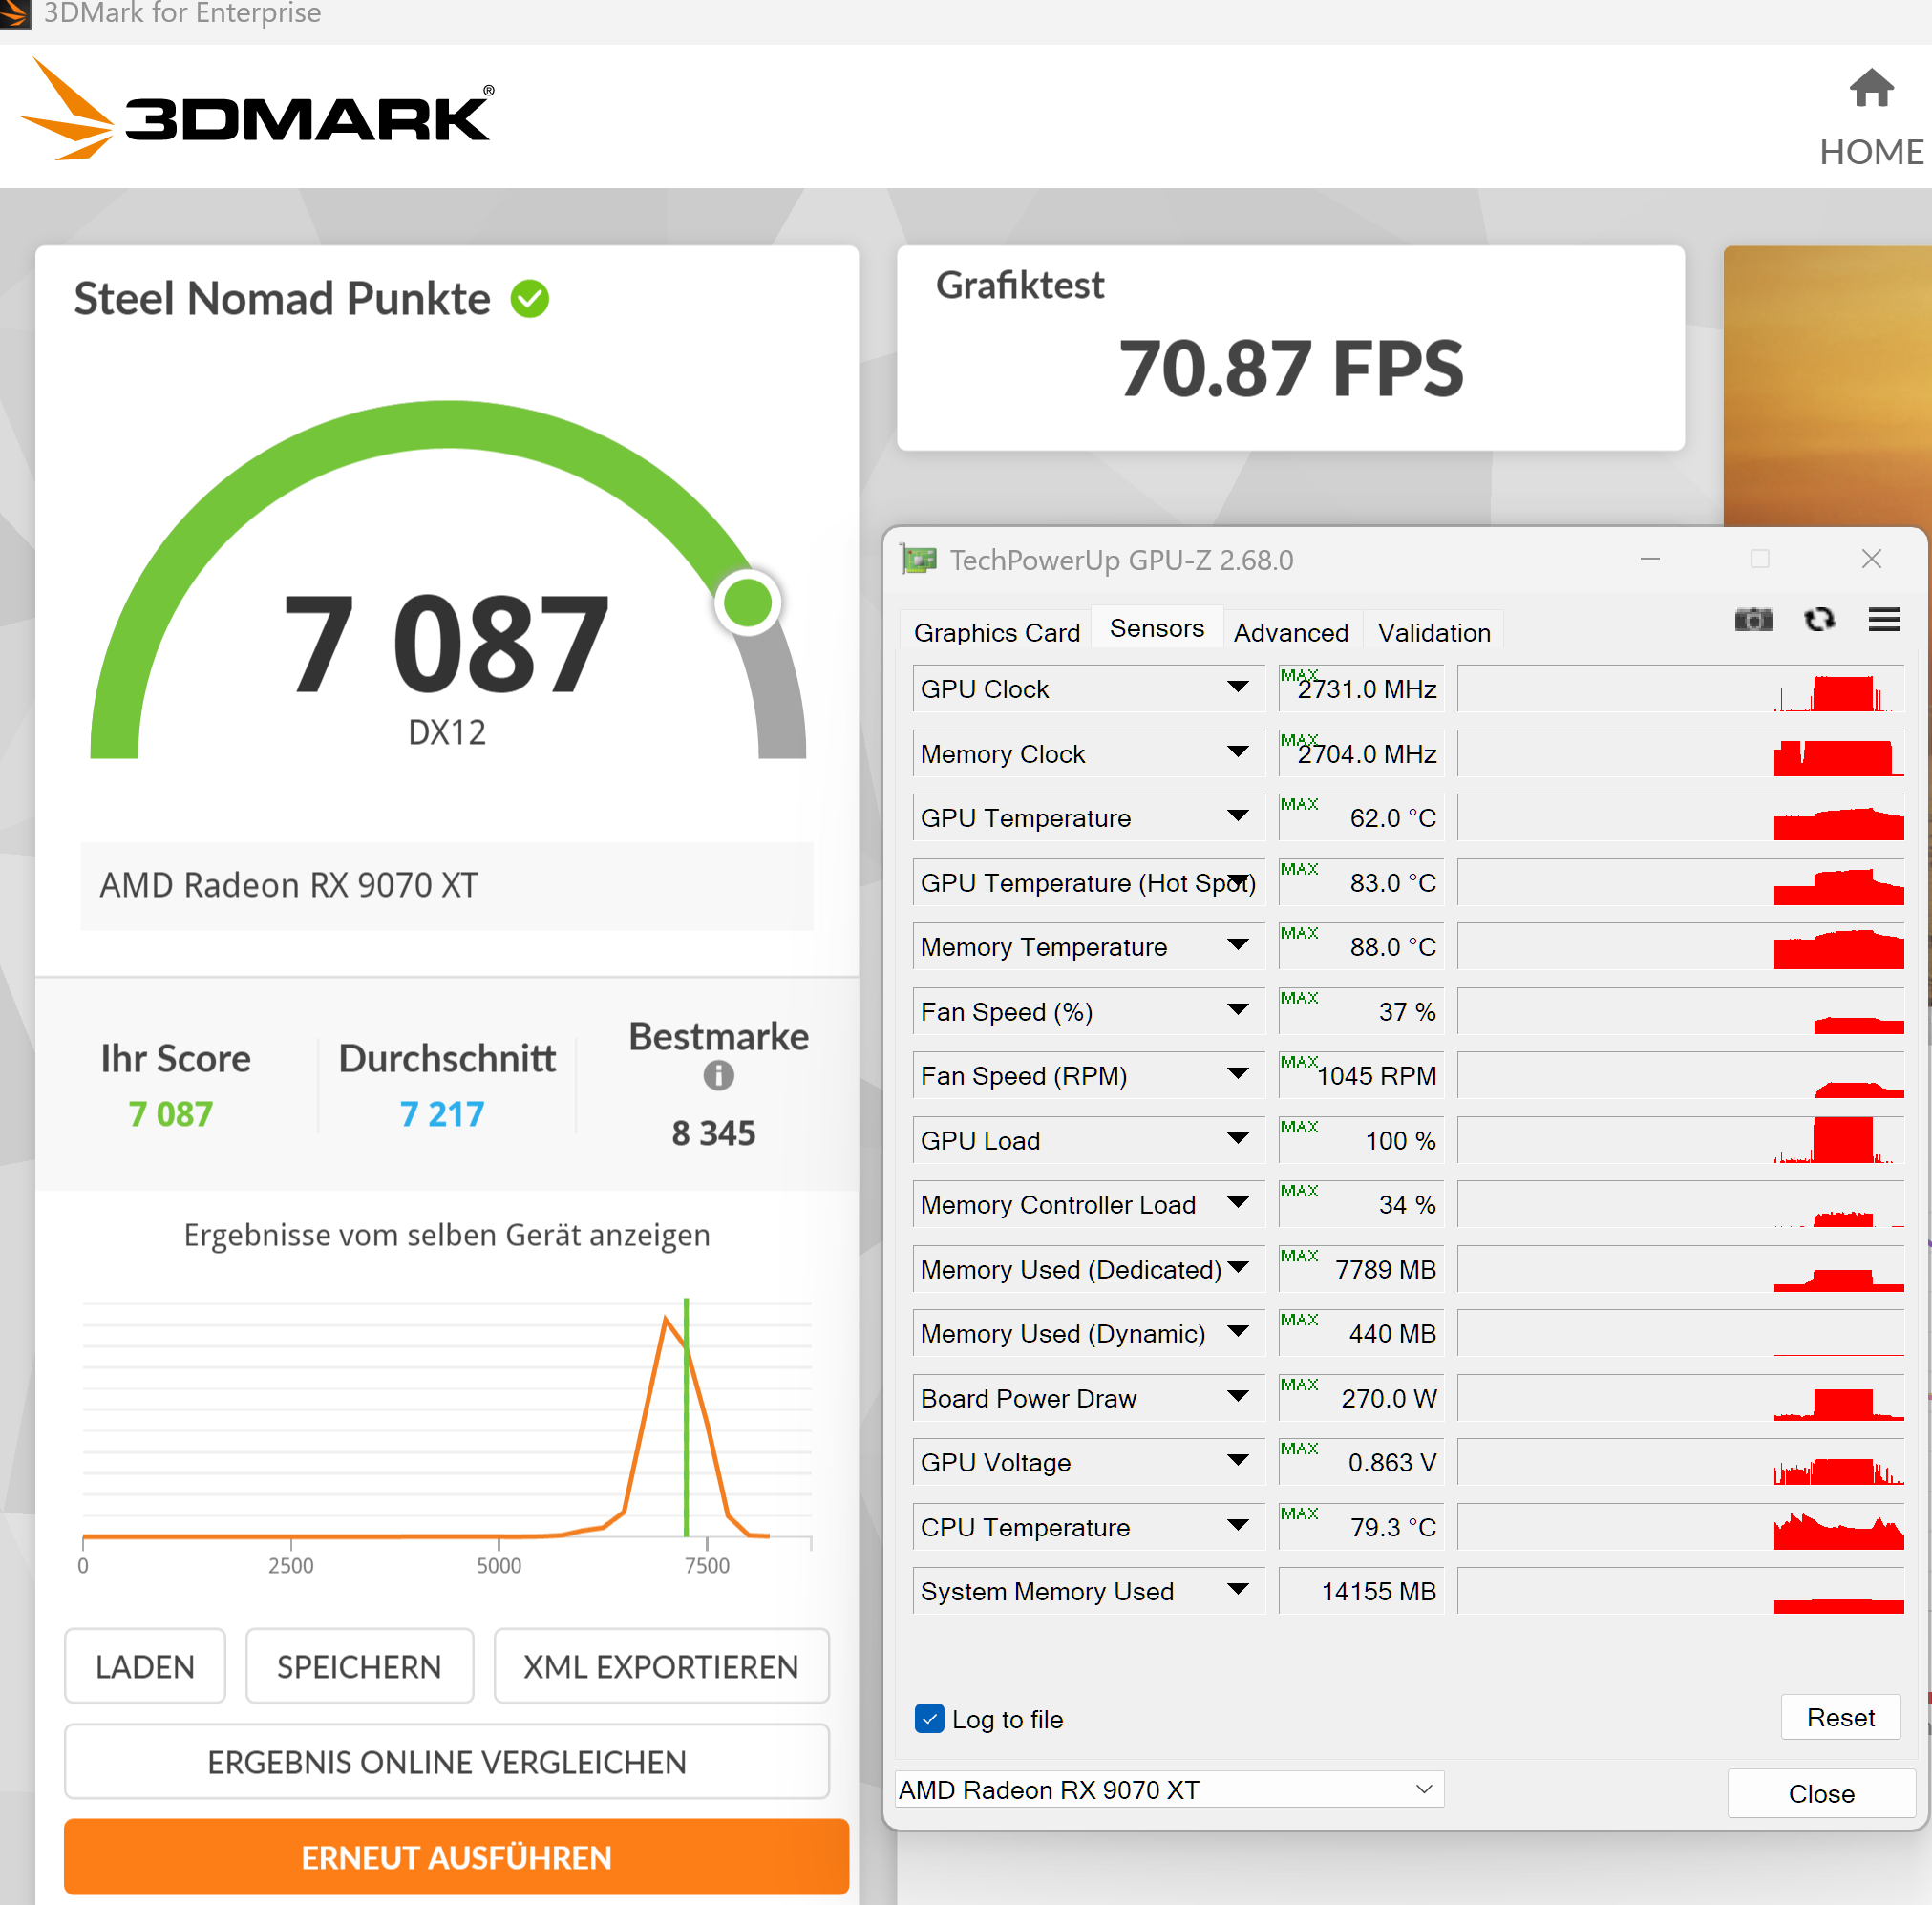Click the green verified checkmark icon
This screenshot has width=1932, height=1905.
pyautogui.click(x=530, y=299)
